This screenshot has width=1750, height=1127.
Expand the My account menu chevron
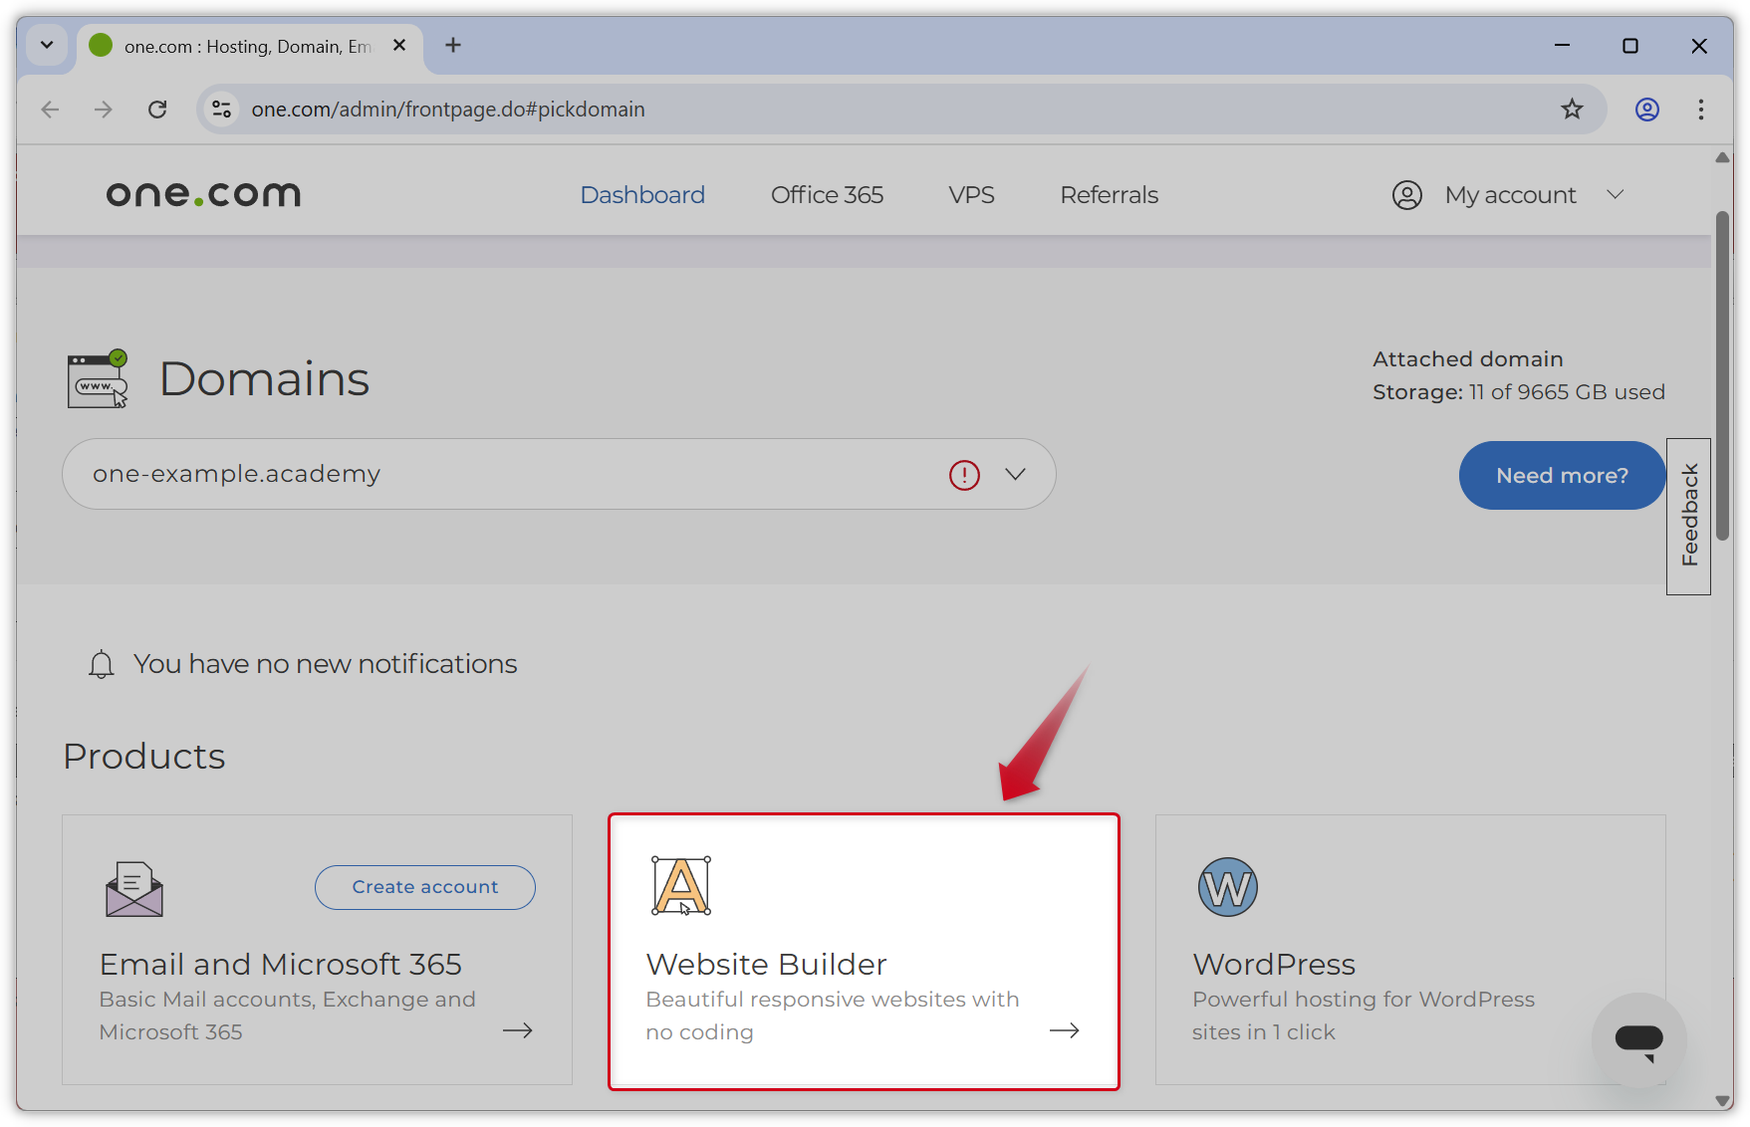click(x=1616, y=195)
